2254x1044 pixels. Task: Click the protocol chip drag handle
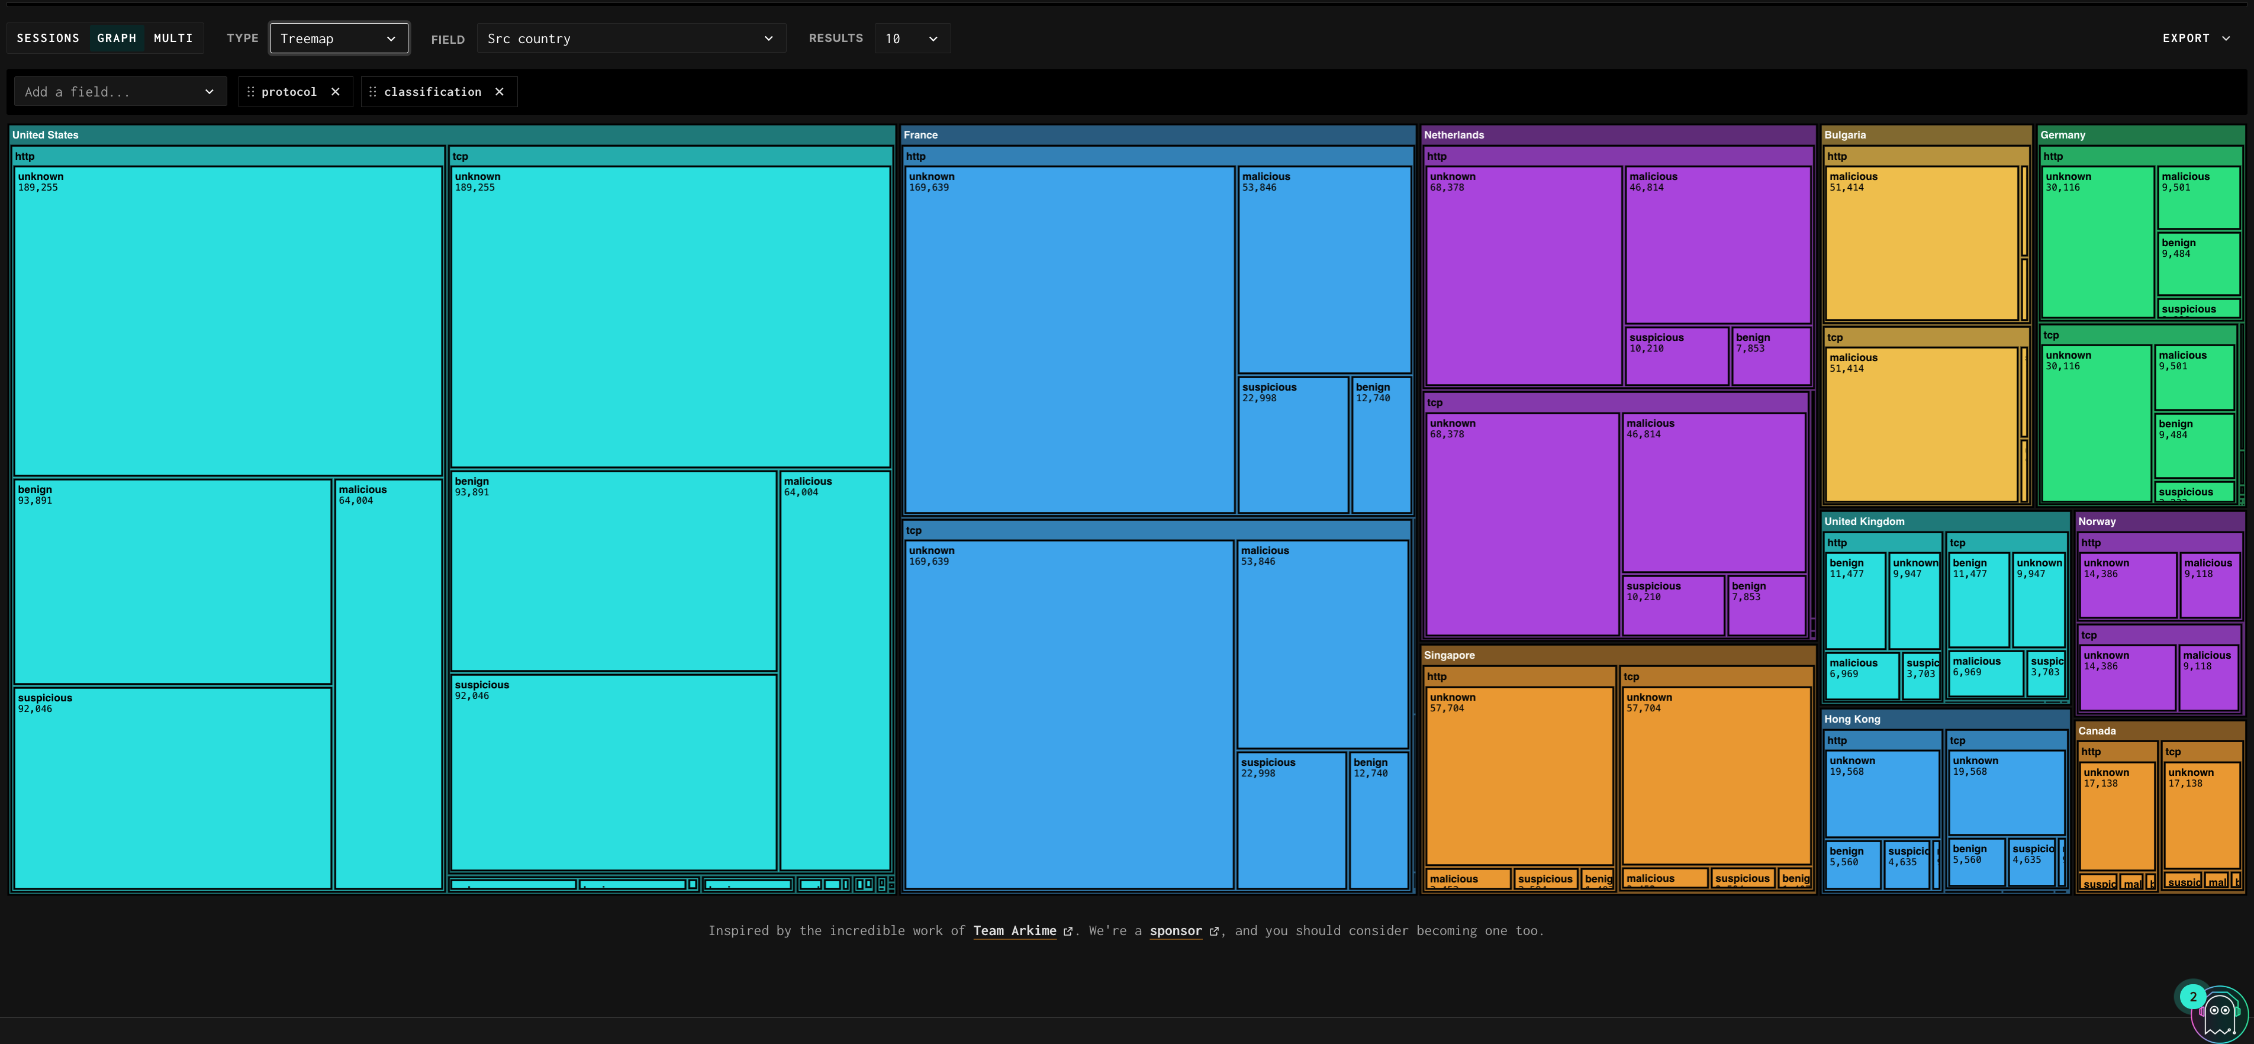pos(251,92)
